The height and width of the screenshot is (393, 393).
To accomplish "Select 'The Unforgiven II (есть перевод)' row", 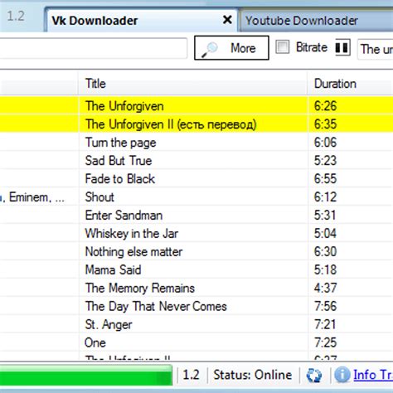I will tap(196, 124).
